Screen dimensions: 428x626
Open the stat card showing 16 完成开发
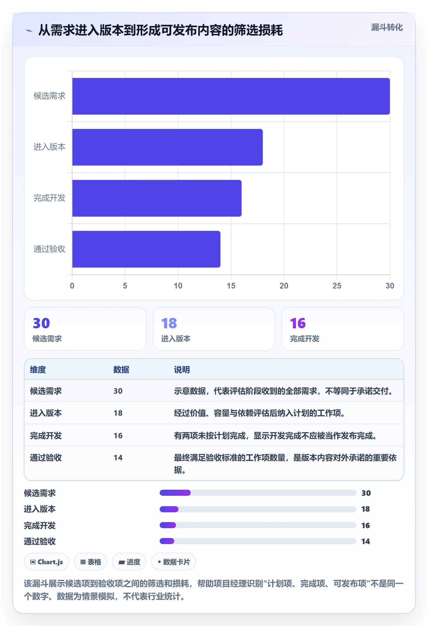pos(343,329)
